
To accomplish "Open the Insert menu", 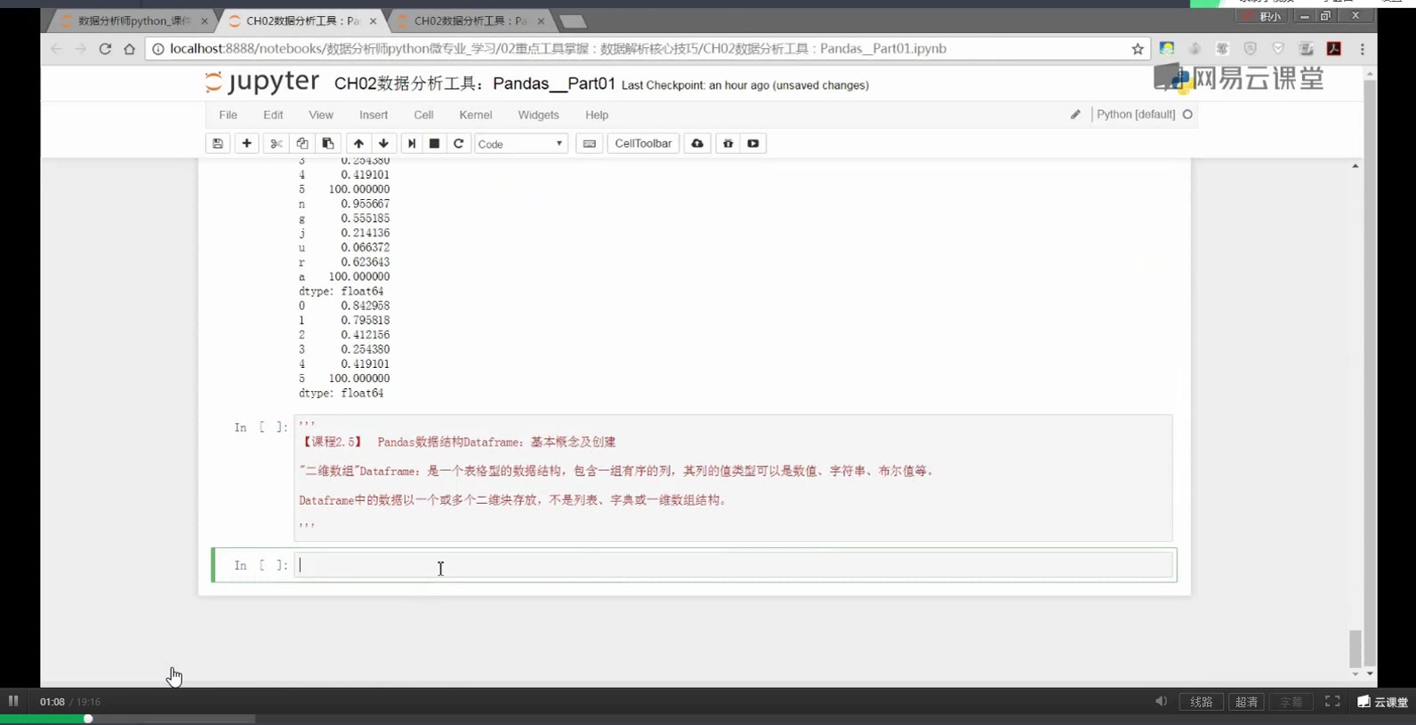I will pyautogui.click(x=374, y=115).
